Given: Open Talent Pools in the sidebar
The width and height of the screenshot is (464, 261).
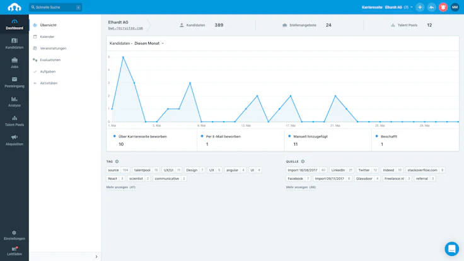Looking at the screenshot, I should pyautogui.click(x=14, y=121).
